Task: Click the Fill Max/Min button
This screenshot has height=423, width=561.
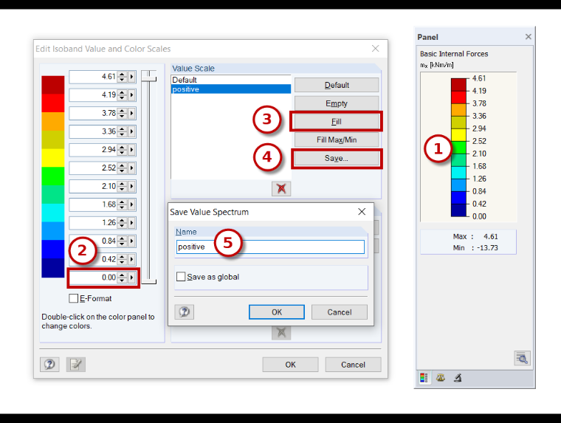Action: pos(337,140)
